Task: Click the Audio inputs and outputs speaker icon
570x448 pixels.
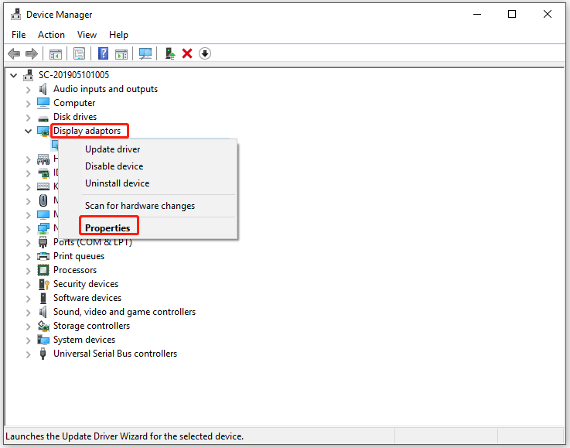Action: point(43,89)
